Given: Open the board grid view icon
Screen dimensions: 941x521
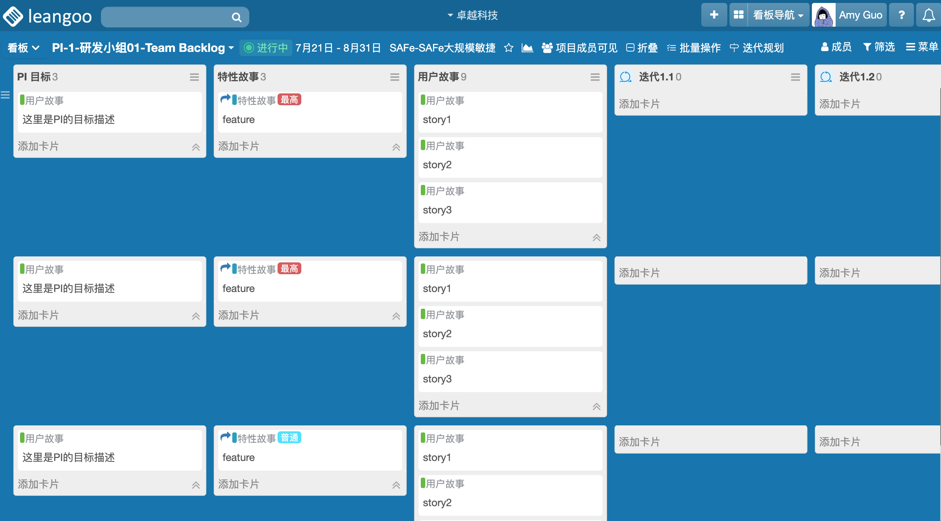Looking at the screenshot, I should tap(738, 15).
